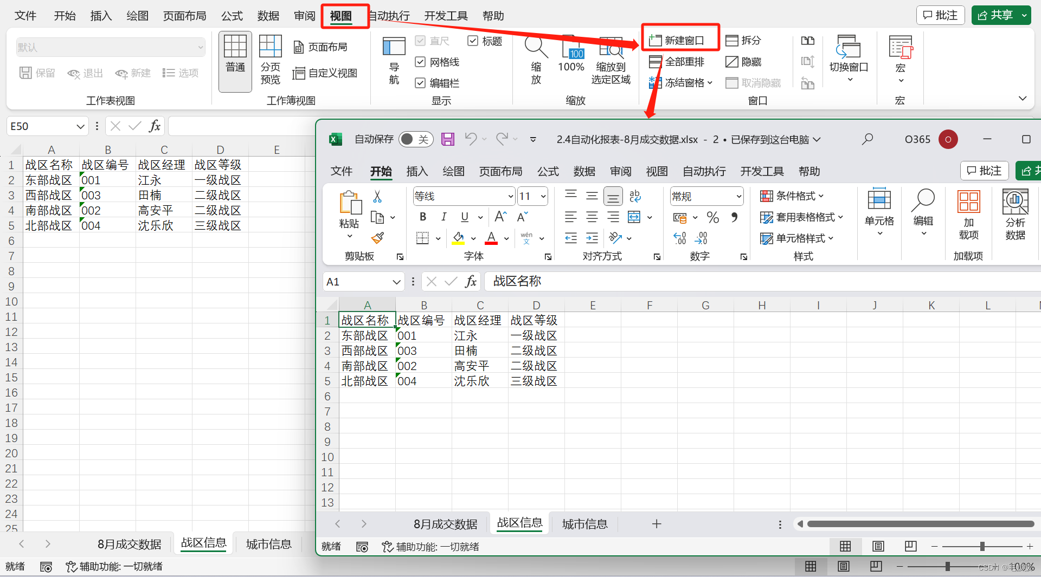Expand Cell Styles menu

(x=797, y=238)
